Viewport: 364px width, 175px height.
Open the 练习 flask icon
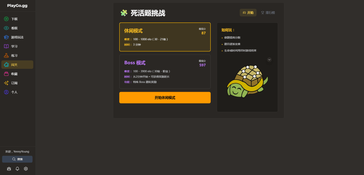coord(6,55)
